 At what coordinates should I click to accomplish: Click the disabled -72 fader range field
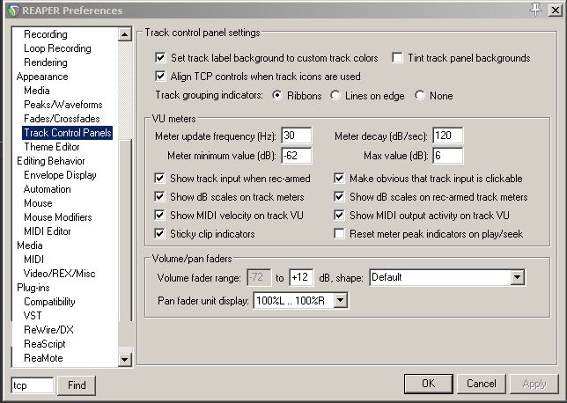tap(259, 277)
